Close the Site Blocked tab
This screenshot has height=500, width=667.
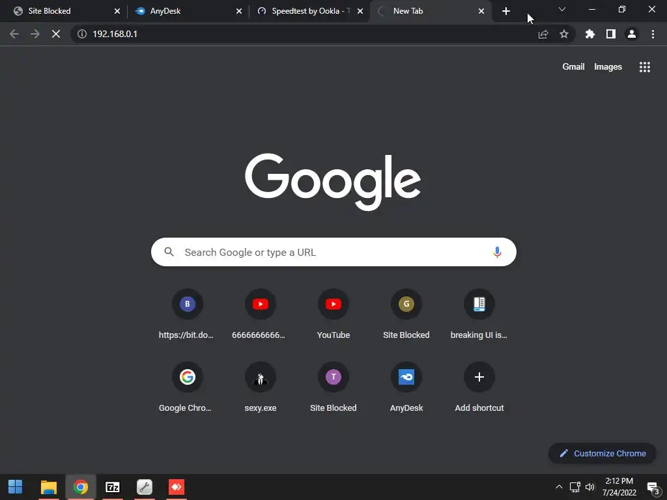click(117, 11)
